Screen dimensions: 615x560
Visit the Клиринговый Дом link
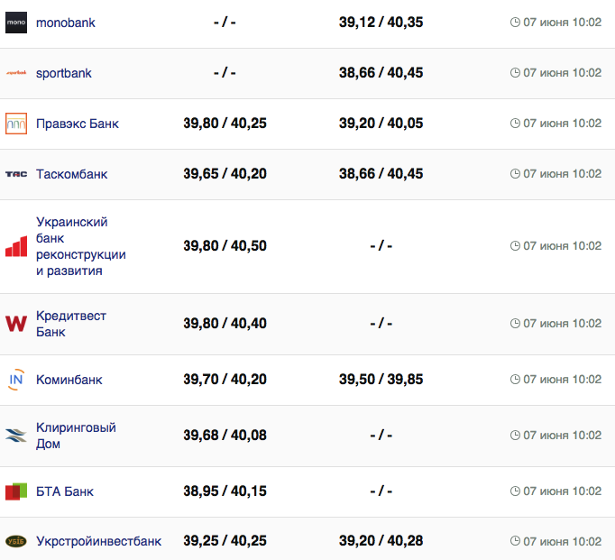[x=76, y=436]
